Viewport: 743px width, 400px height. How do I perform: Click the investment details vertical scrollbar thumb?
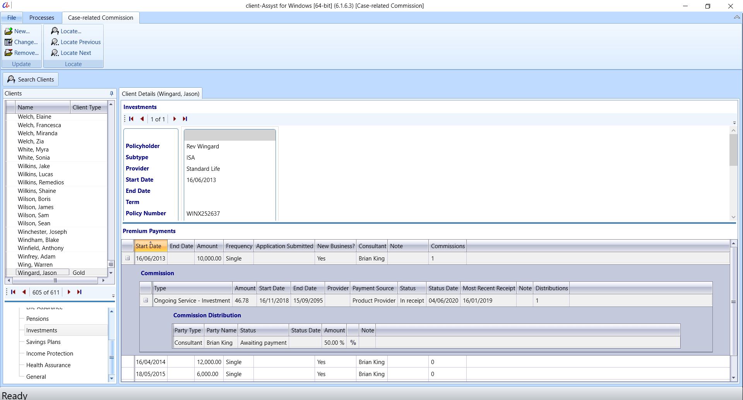click(733, 150)
